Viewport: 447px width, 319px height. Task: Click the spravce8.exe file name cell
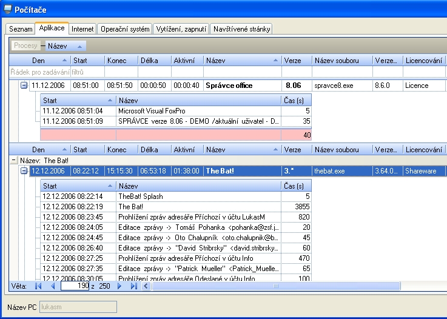342,86
